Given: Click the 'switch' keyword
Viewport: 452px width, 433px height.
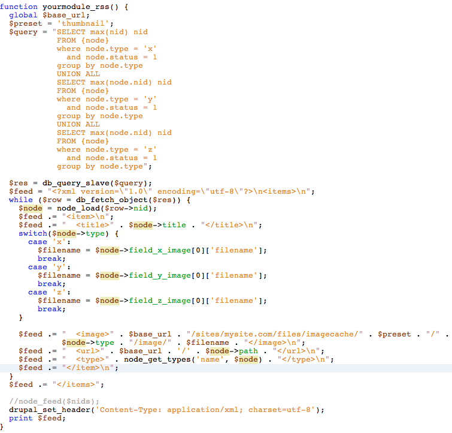Looking at the screenshot, I should tap(32, 233).
